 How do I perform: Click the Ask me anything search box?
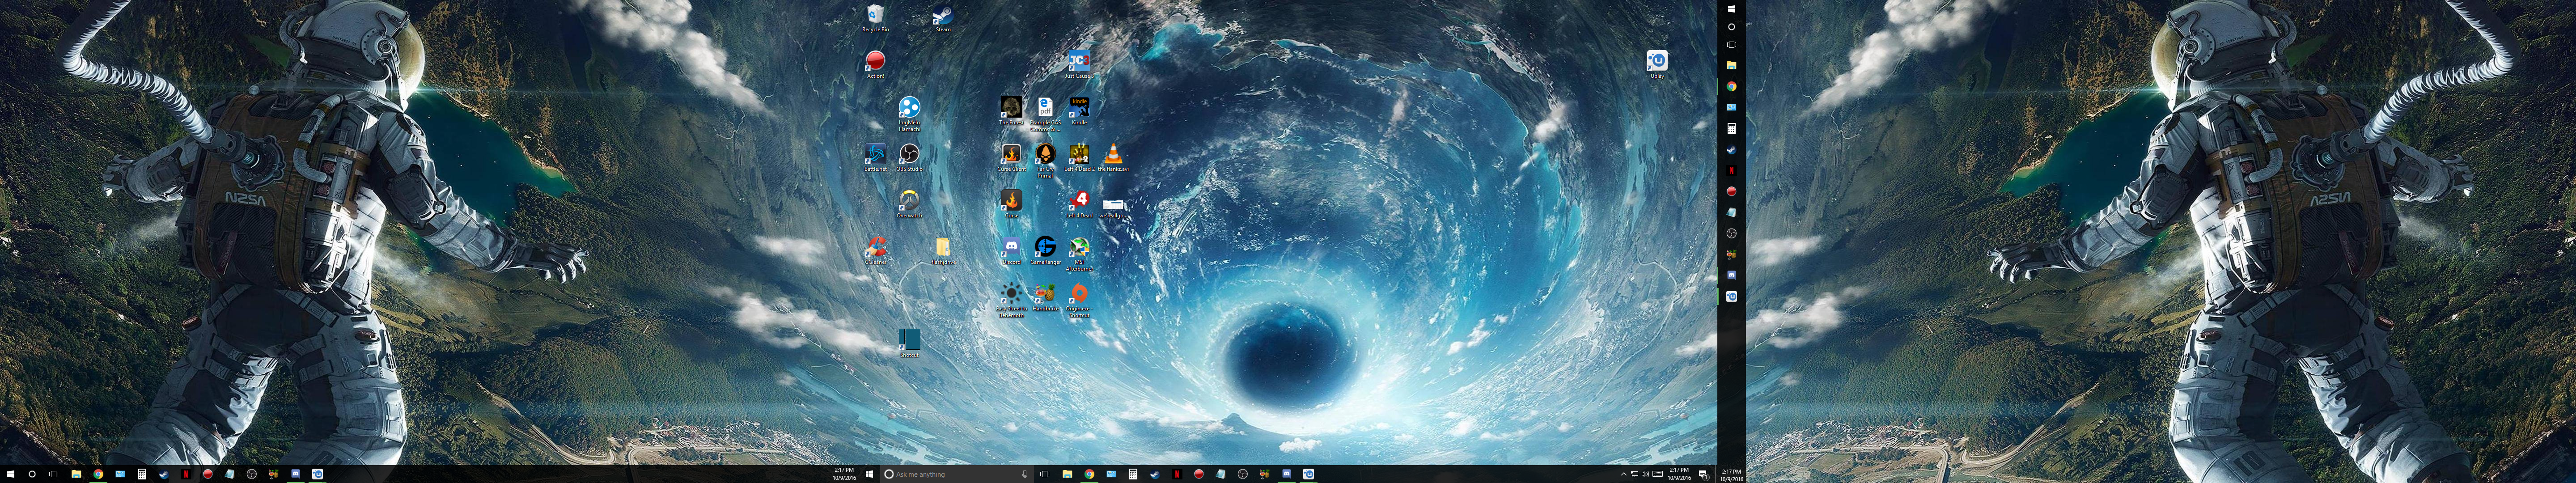tap(956, 474)
